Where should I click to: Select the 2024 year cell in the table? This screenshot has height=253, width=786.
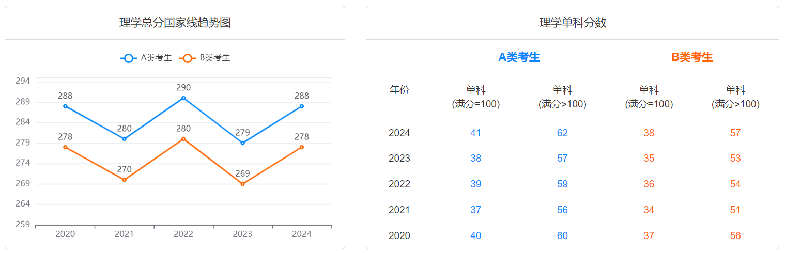coord(399,133)
